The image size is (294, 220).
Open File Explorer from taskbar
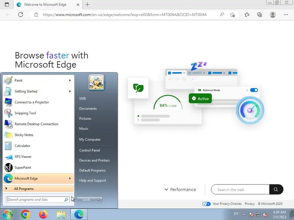tap(61, 214)
